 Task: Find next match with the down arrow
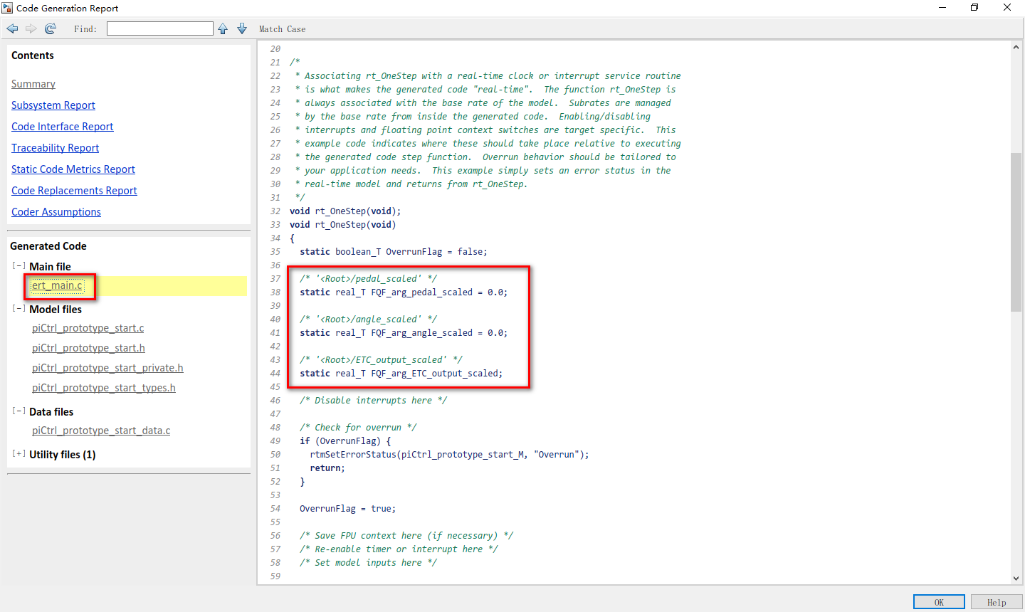coord(242,28)
